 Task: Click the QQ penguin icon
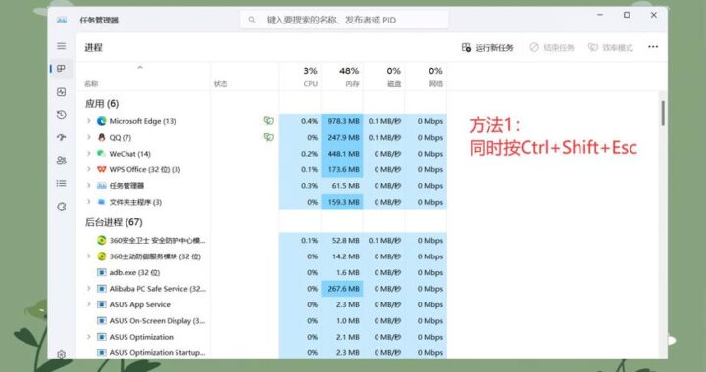pos(102,137)
